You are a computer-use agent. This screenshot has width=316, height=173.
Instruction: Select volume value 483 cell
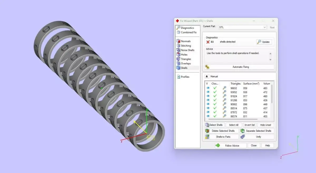coord(265,88)
